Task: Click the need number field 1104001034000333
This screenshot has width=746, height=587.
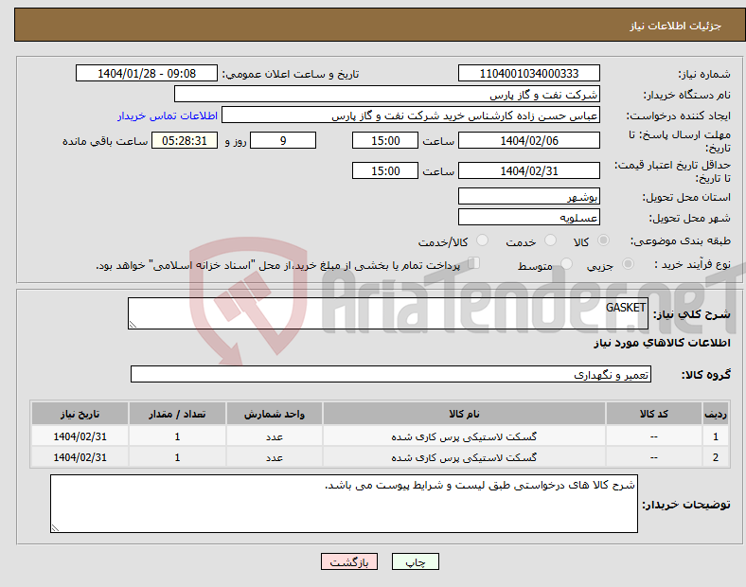Action: (x=529, y=73)
